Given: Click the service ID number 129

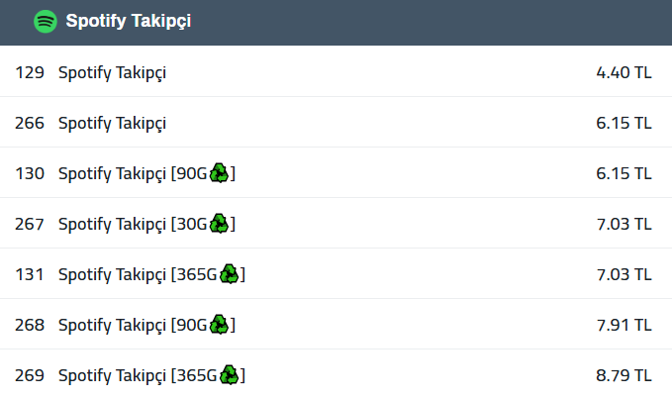Looking at the screenshot, I should coord(30,72).
